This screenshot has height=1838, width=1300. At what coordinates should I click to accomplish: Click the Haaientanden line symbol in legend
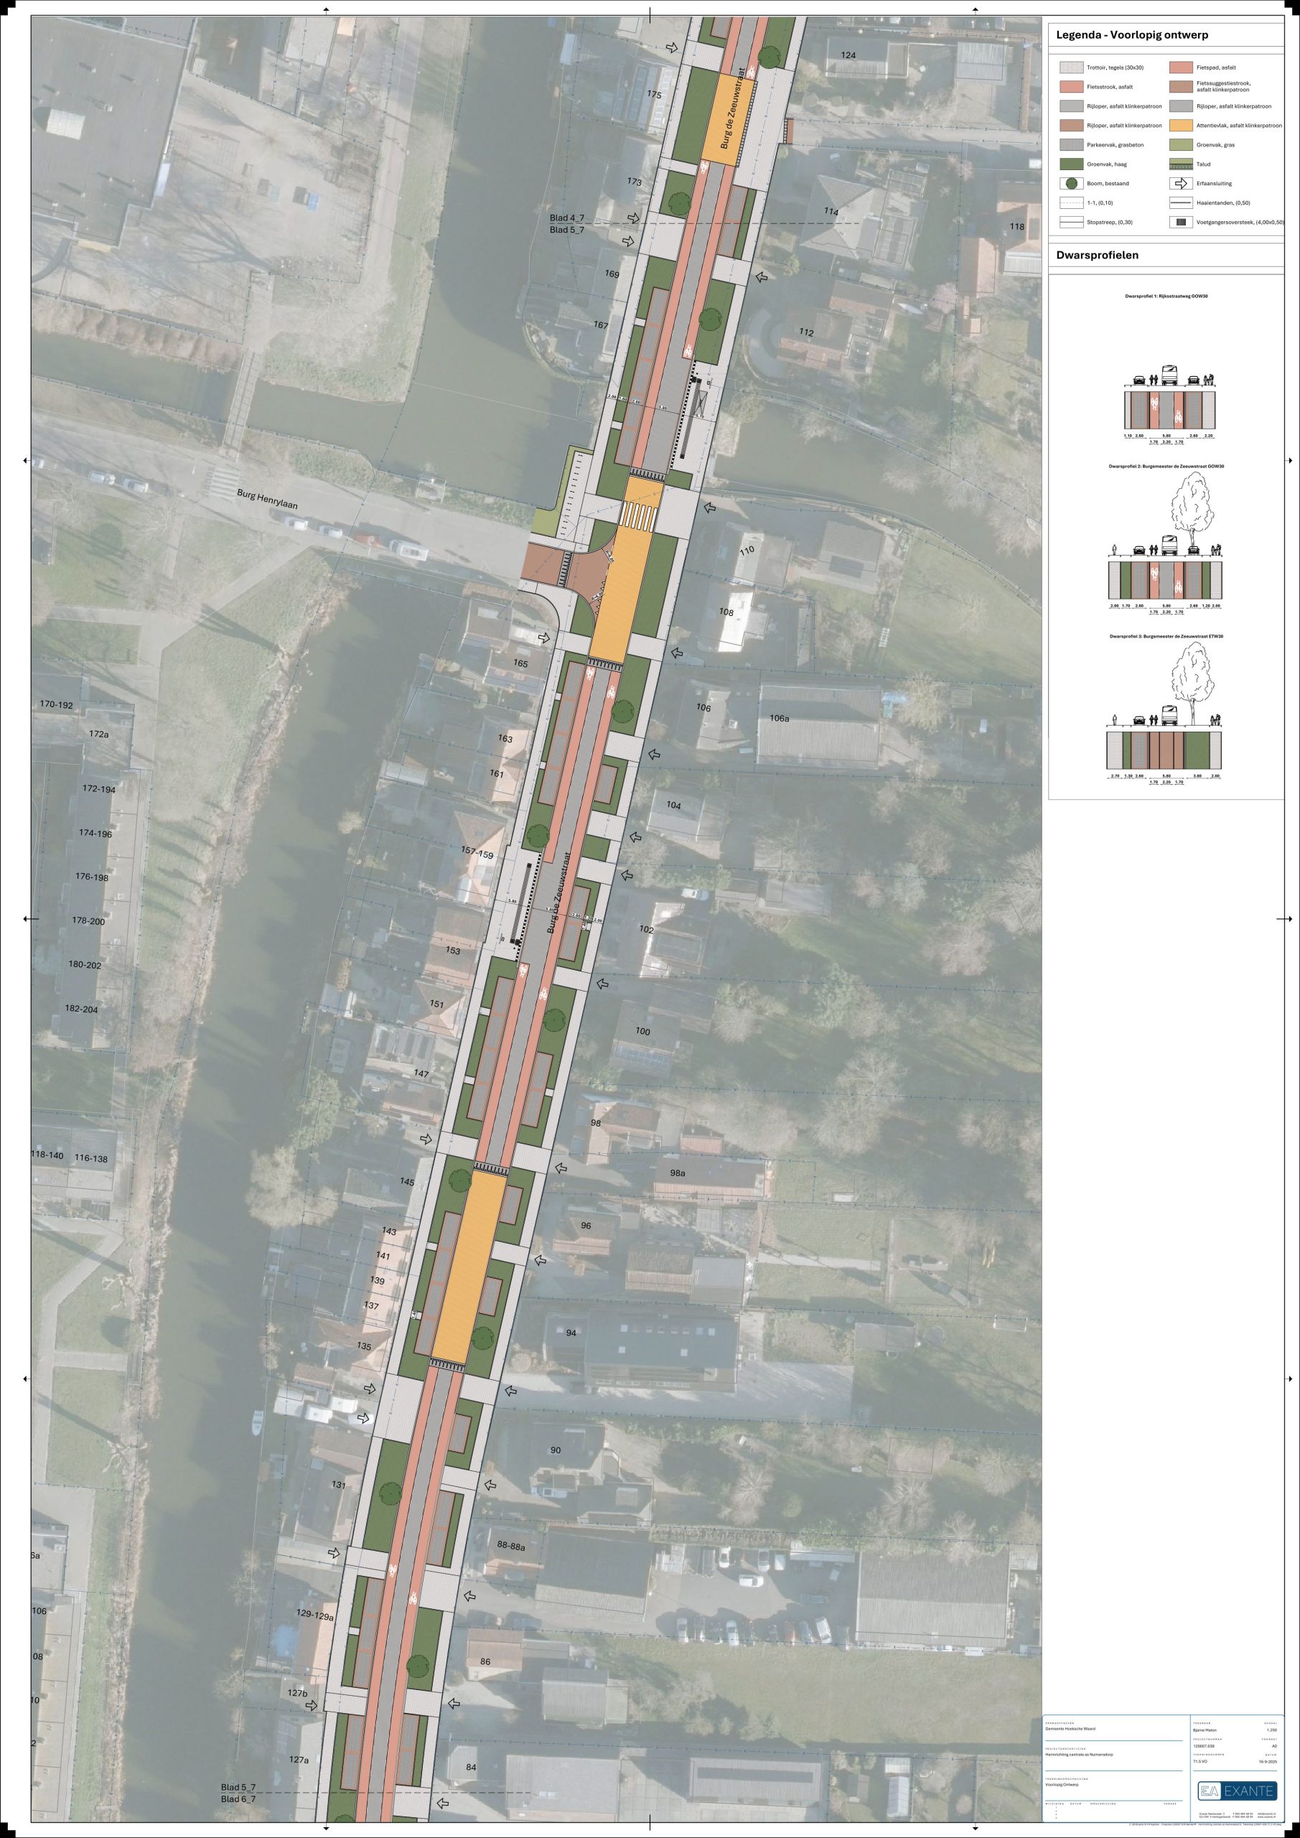click(x=1182, y=202)
